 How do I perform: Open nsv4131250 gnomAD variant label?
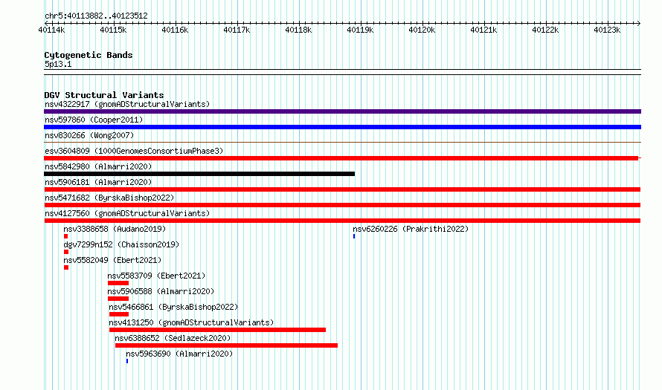[191, 322]
